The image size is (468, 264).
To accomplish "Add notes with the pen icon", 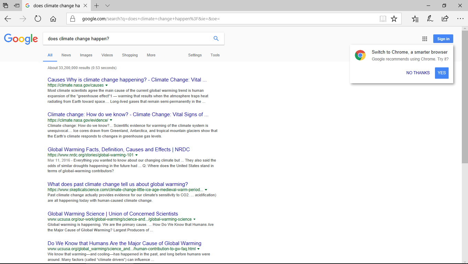I will point(430,19).
